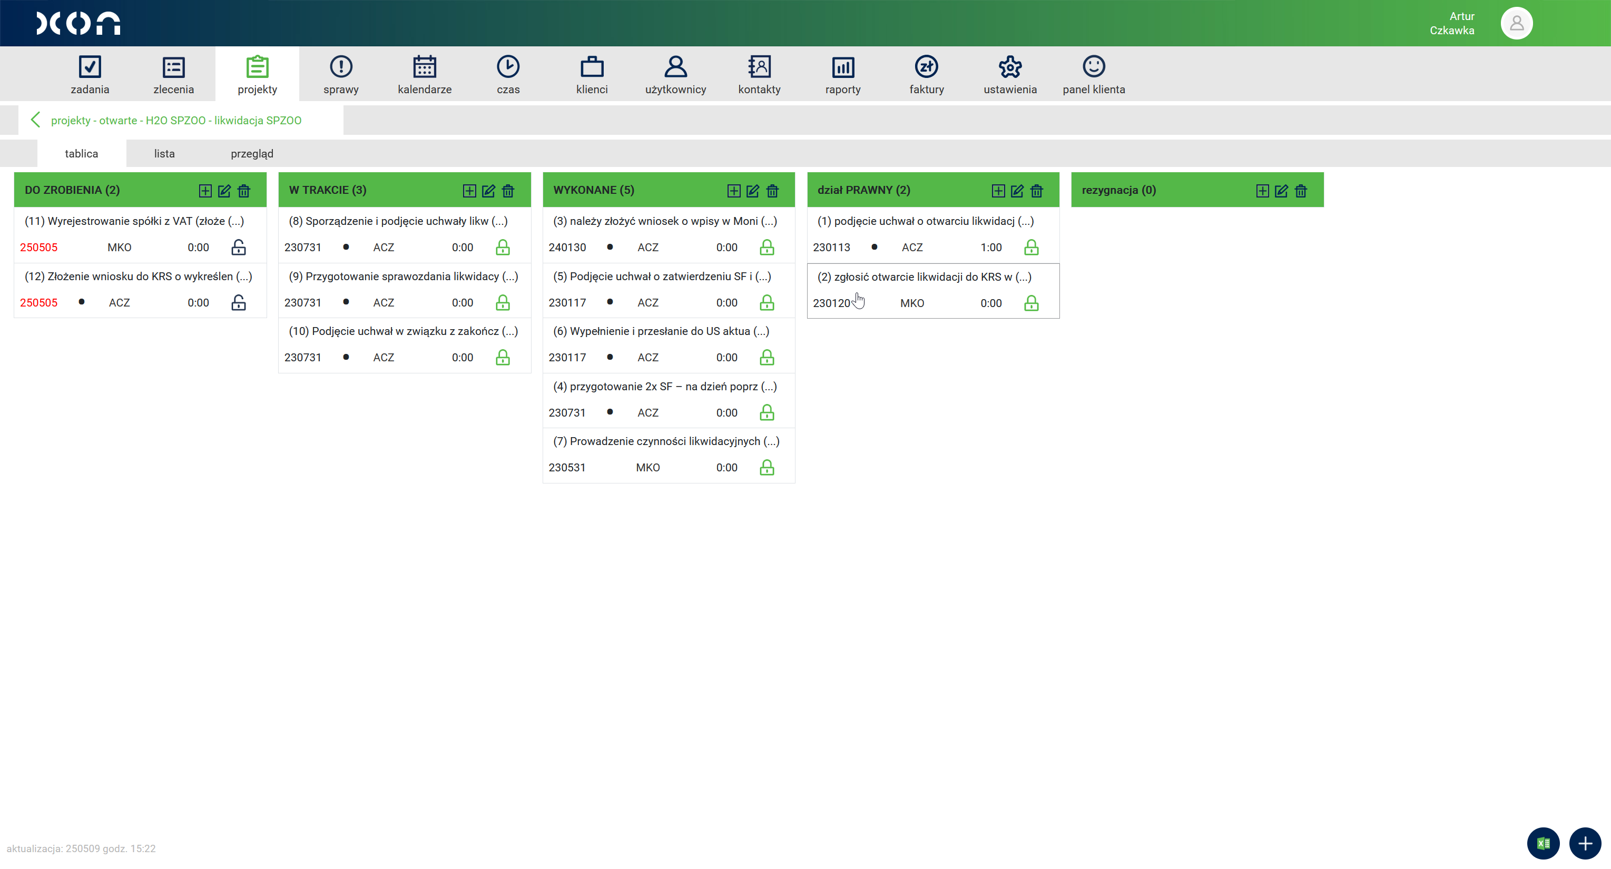Open the ustawienia settings module

pyautogui.click(x=1010, y=74)
